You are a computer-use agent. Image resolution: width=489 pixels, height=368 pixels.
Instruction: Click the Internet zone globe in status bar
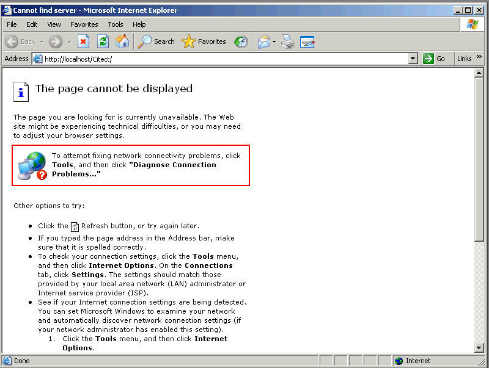[x=399, y=361]
